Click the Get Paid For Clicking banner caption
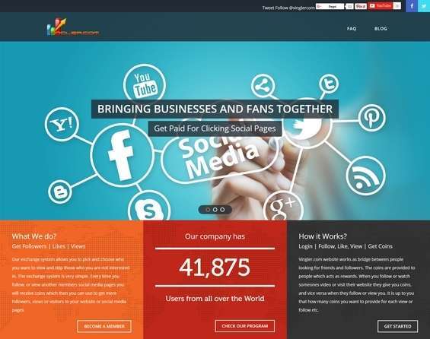Viewport: 430px width, 339px height. tap(215, 128)
